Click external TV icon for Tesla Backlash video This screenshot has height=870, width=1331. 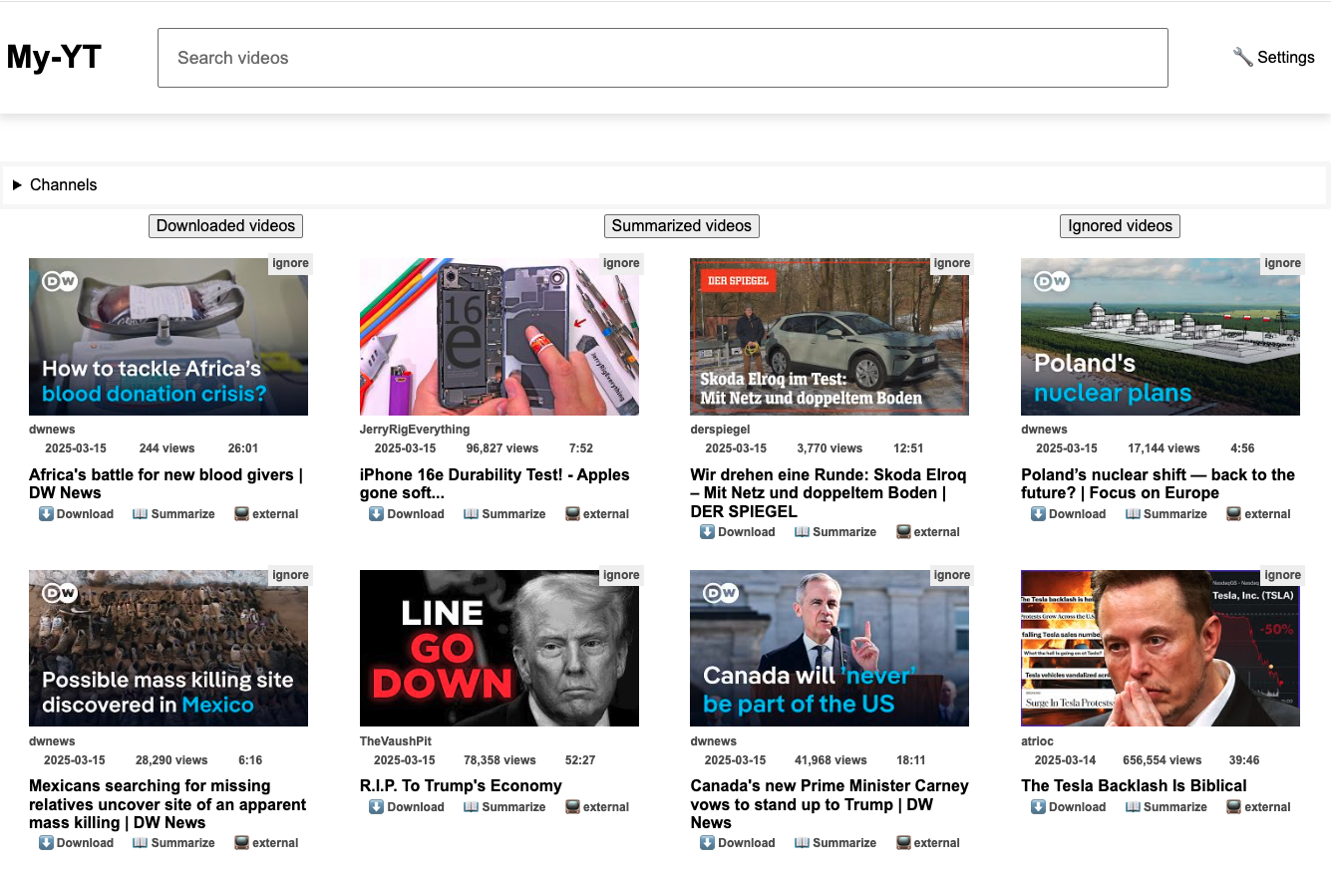(1234, 807)
